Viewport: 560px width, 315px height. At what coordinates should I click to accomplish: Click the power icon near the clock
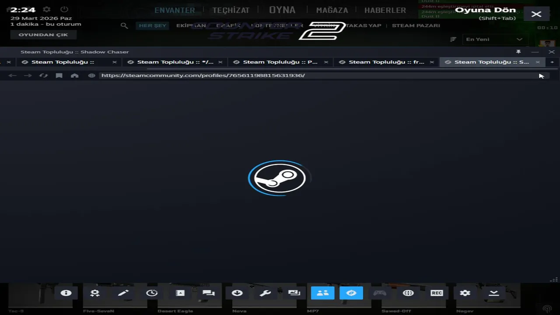click(64, 9)
